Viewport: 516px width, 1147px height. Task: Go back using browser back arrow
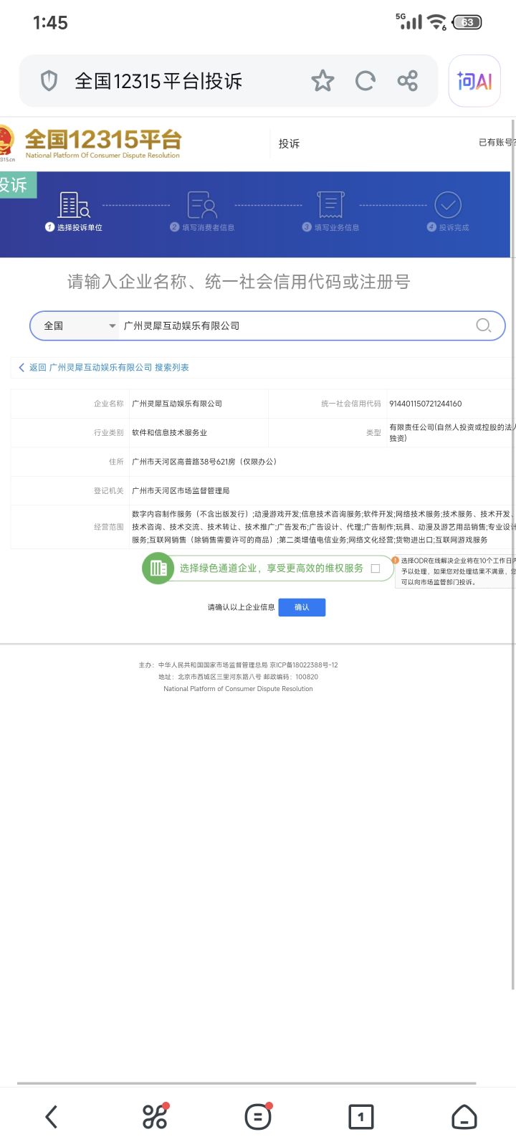tap(52, 1117)
